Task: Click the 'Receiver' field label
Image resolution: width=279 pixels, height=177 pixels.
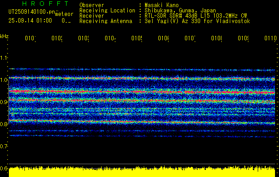Action: tap(92, 16)
